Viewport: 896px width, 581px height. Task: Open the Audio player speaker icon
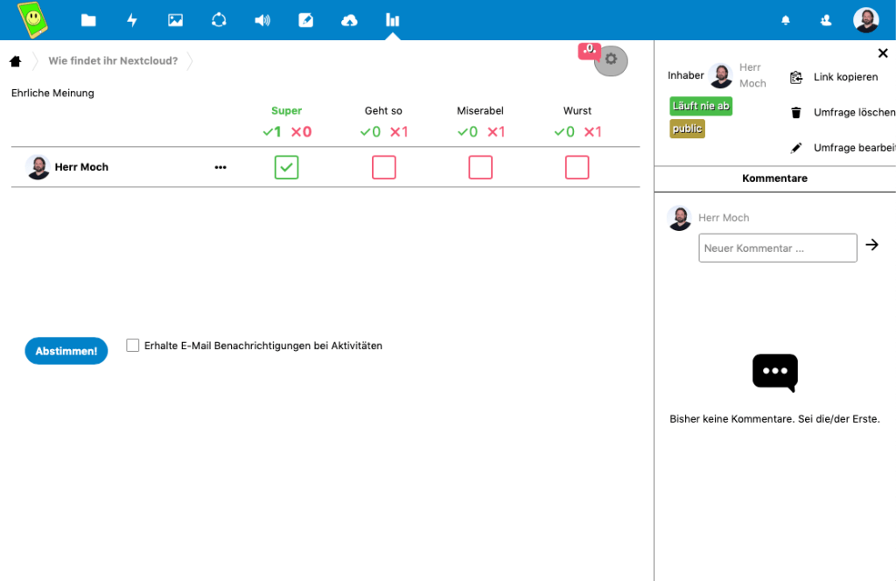[262, 20]
